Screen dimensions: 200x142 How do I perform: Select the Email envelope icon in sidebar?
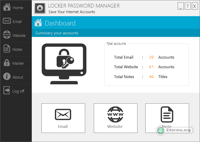(x=7, y=21)
